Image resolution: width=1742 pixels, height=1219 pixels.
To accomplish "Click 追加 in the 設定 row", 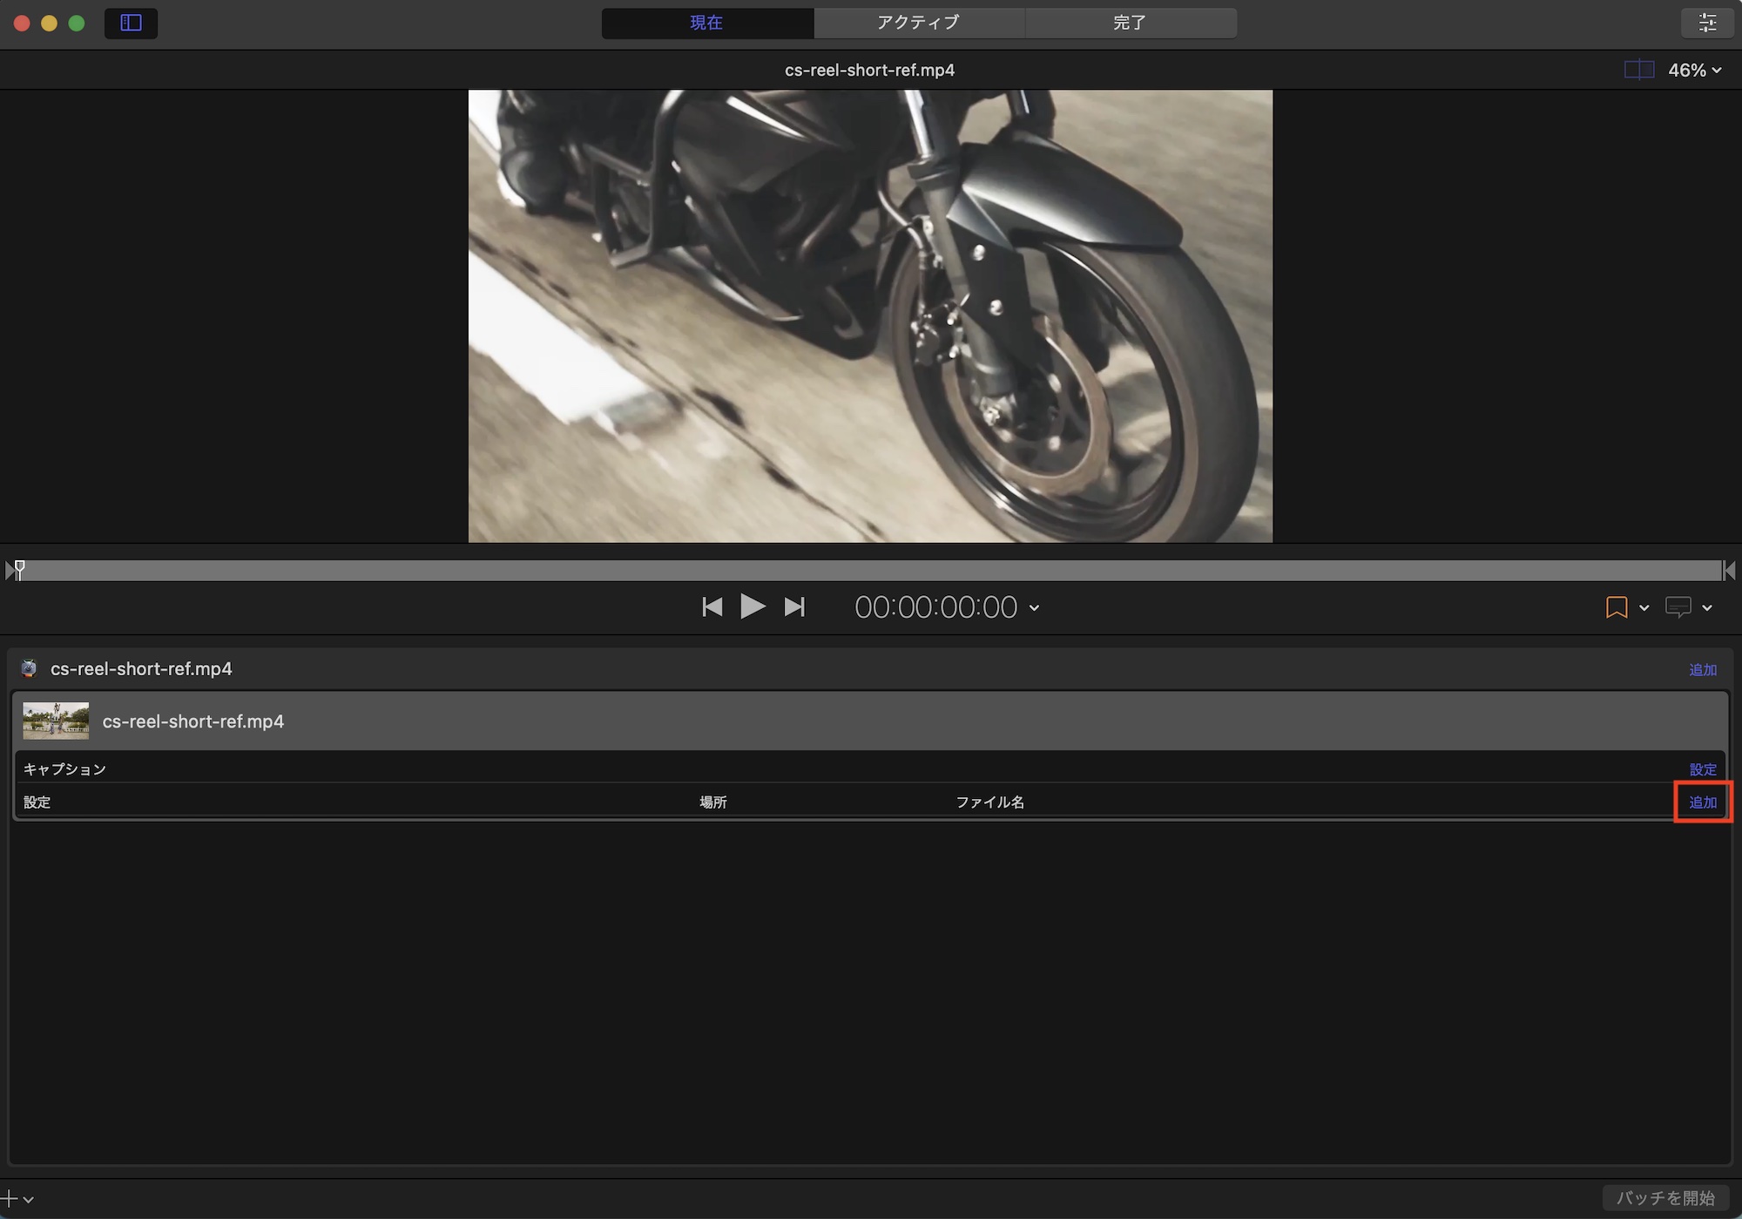I will click(1703, 803).
